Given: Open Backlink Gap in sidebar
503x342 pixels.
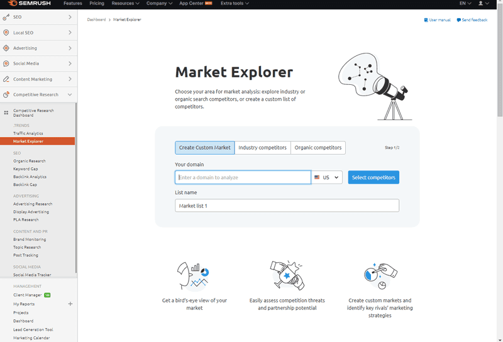Looking at the screenshot, I should [25, 185].
